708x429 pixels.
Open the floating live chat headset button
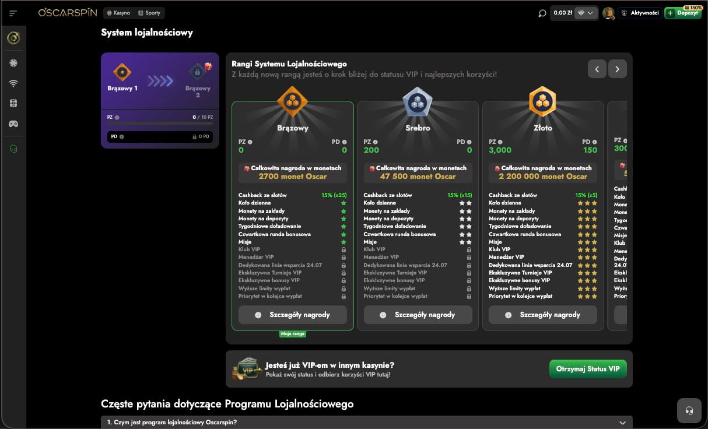pos(689,410)
